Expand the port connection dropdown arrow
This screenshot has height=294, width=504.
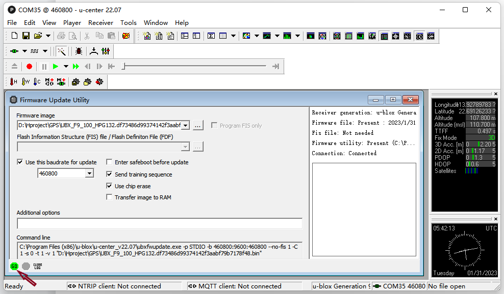point(25,51)
